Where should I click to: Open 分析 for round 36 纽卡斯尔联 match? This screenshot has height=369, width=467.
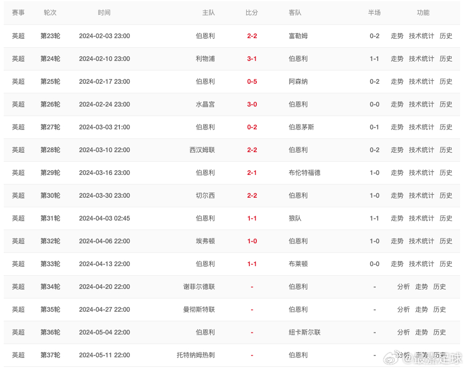403,332
